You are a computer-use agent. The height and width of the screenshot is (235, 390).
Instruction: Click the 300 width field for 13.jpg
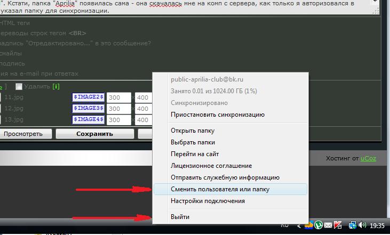click(118, 120)
